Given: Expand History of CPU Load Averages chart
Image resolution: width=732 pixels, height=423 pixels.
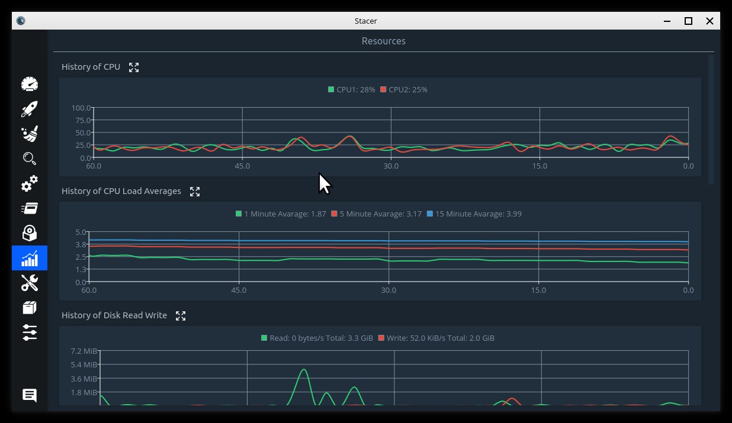Looking at the screenshot, I should point(195,192).
